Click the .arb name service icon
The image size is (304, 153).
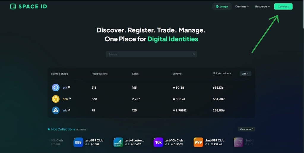56,110
